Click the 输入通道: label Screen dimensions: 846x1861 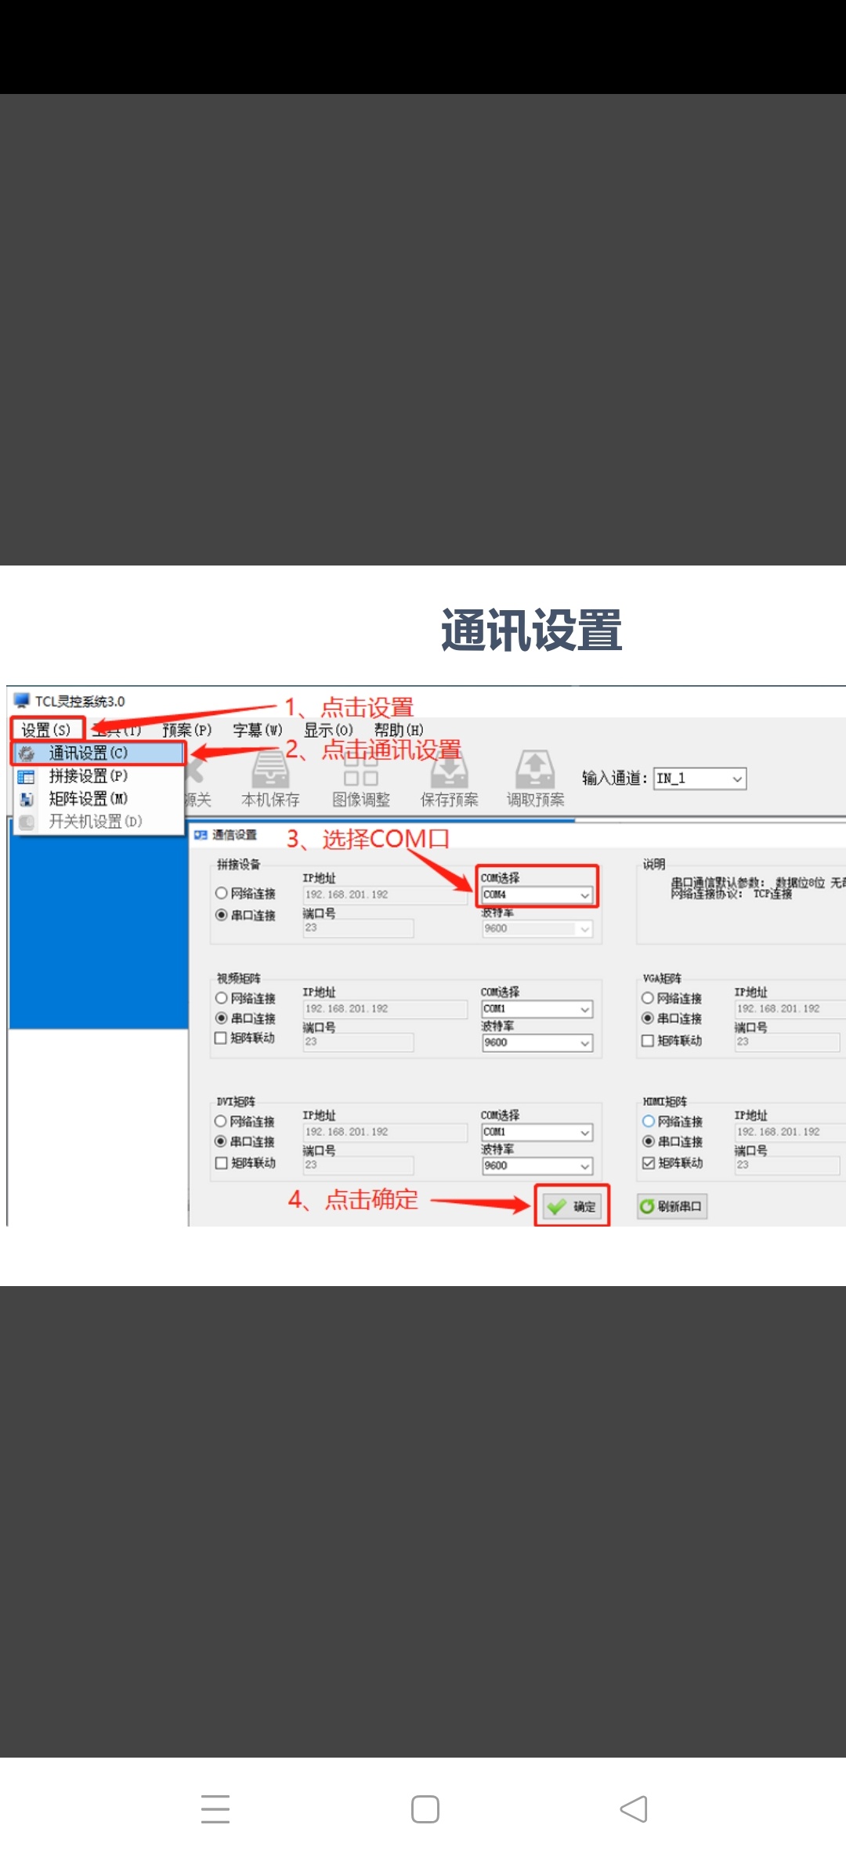[615, 779]
